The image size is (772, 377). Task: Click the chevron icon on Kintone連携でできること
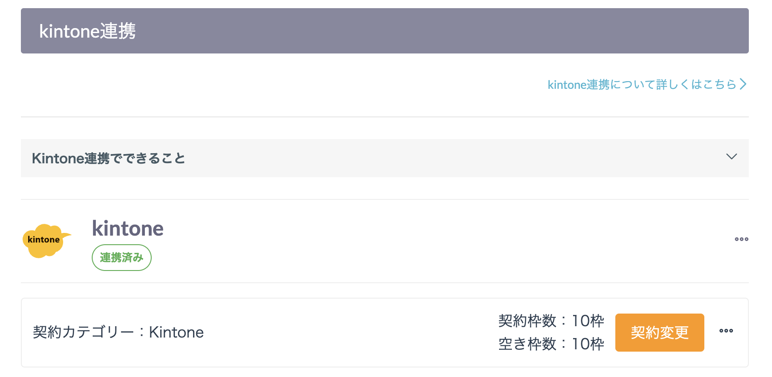click(x=732, y=157)
